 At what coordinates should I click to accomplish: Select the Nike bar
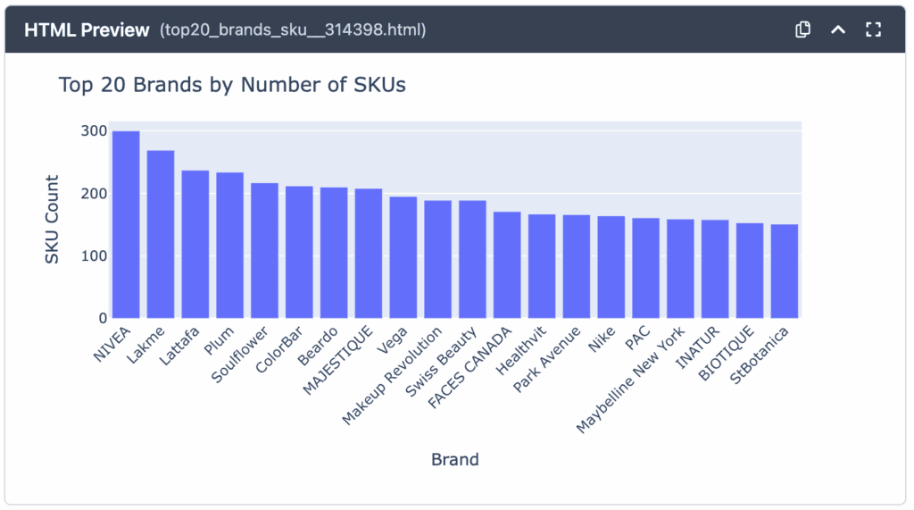(x=611, y=267)
